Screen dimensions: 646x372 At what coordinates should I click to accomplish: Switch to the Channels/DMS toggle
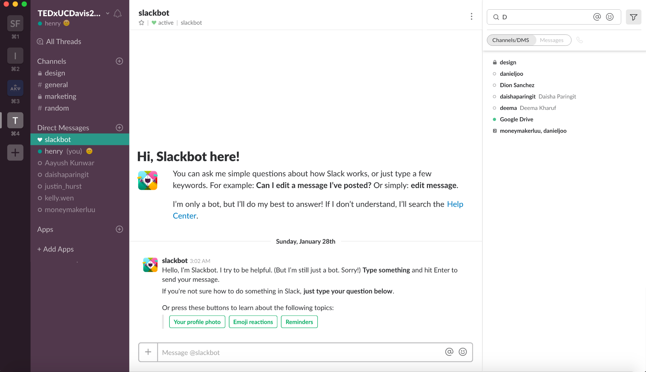pos(511,40)
